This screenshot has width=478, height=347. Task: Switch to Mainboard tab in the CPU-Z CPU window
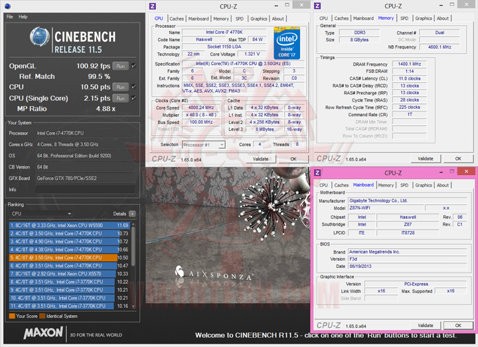click(x=199, y=19)
